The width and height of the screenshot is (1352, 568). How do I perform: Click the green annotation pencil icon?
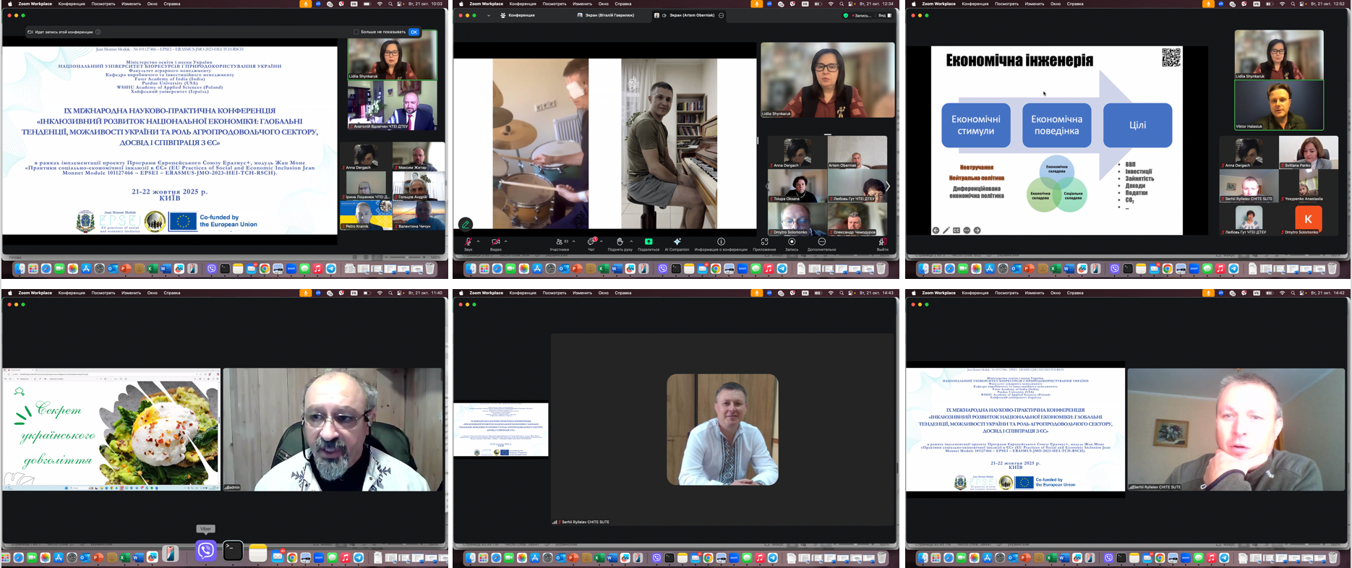(x=466, y=224)
